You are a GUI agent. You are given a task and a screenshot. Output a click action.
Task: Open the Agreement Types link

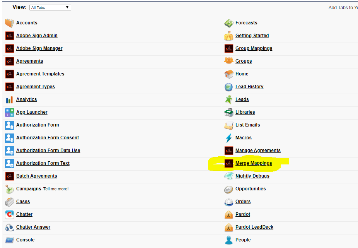tap(36, 87)
